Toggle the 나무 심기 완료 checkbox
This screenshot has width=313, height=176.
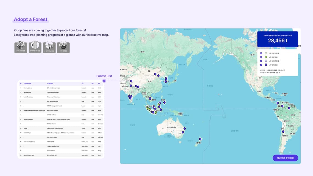261,65
